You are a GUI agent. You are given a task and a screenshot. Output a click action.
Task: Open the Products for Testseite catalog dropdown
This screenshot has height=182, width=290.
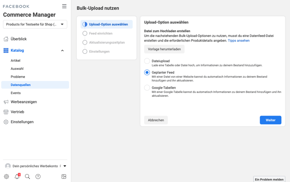click(x=35, y=24)
